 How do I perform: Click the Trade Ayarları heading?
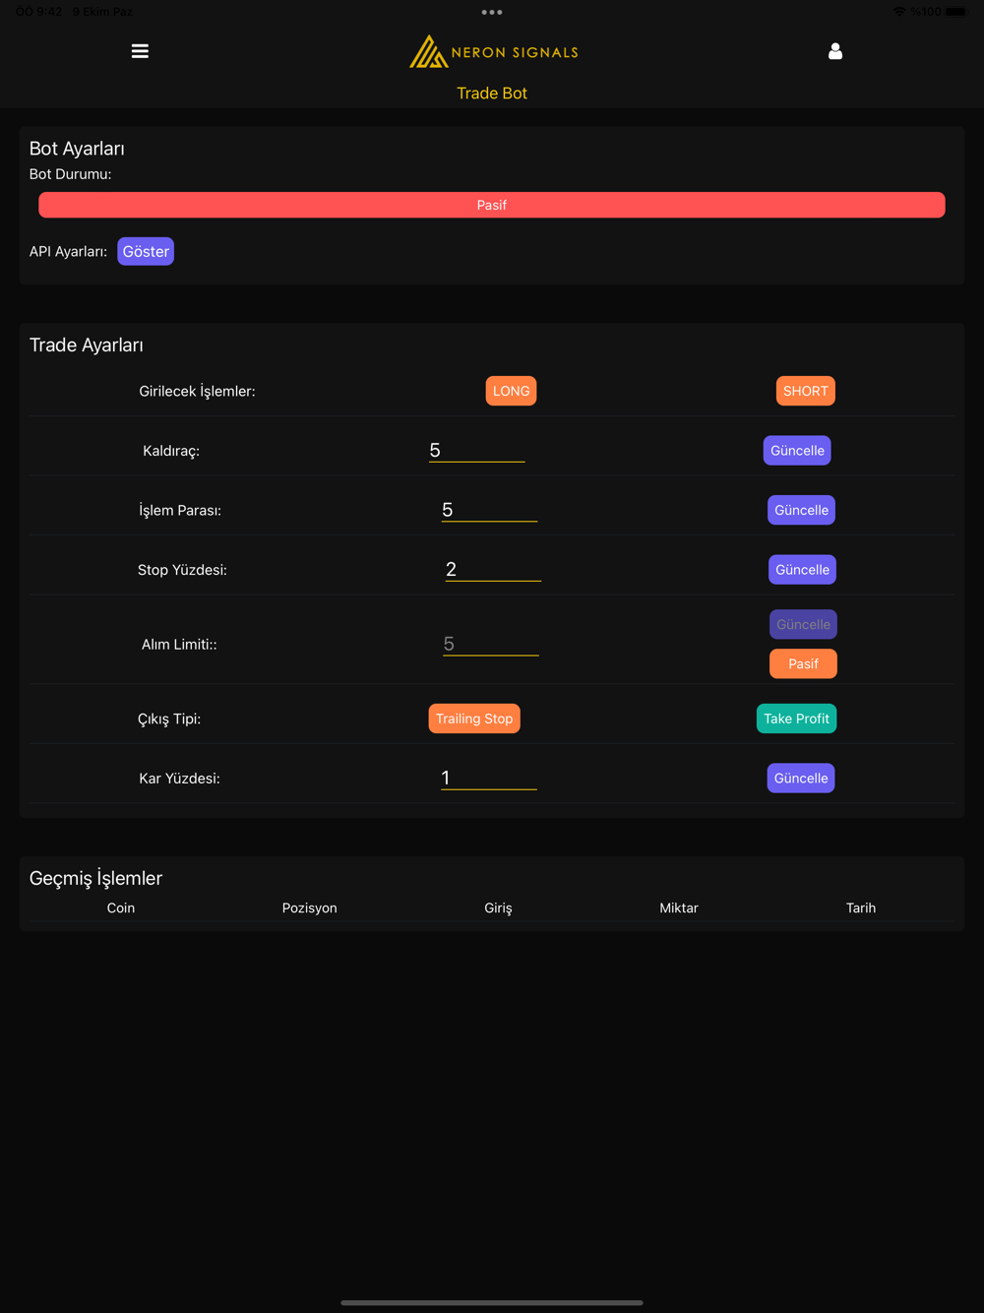point(87,345)
